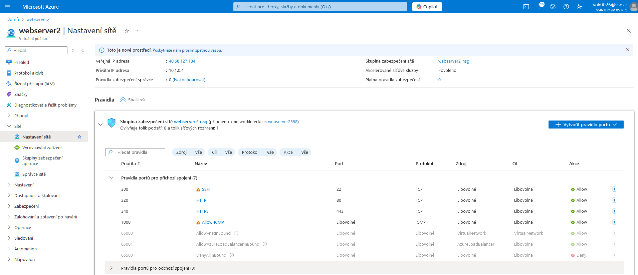Click the Hledat pravidla search box
Viewport: 638px width, 275px height.
point(135,152)
